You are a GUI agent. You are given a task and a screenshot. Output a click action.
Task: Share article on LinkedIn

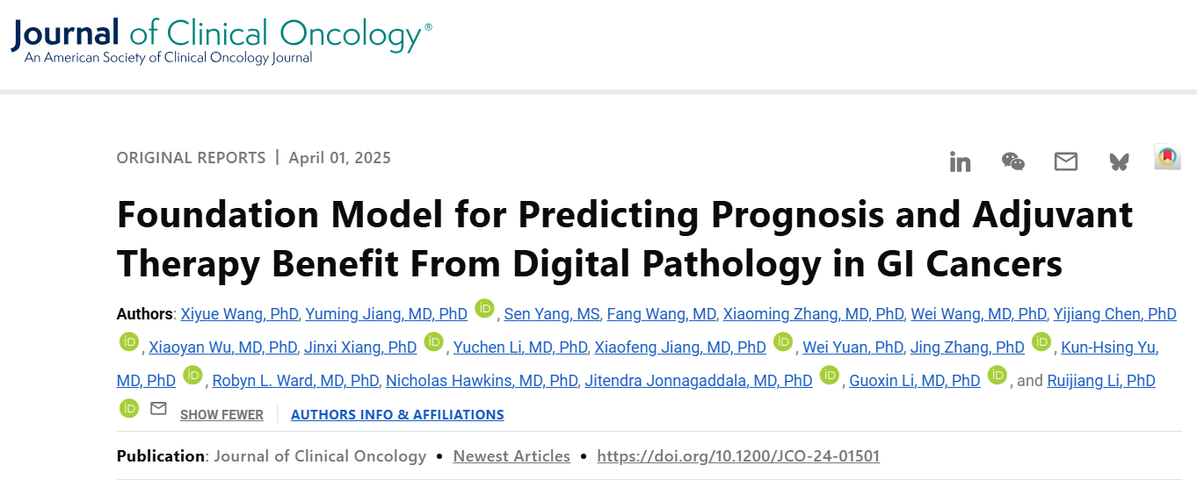coord(960,161)
